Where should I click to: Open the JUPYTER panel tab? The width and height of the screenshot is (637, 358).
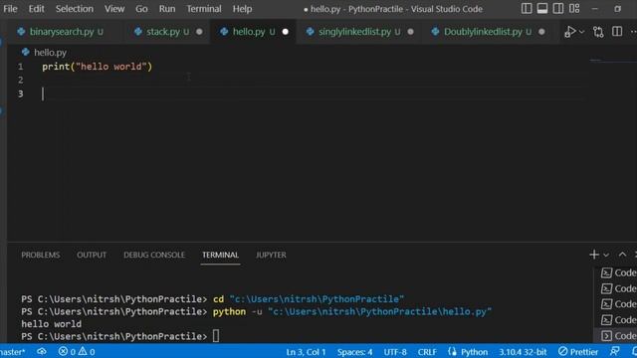point(271,255)
